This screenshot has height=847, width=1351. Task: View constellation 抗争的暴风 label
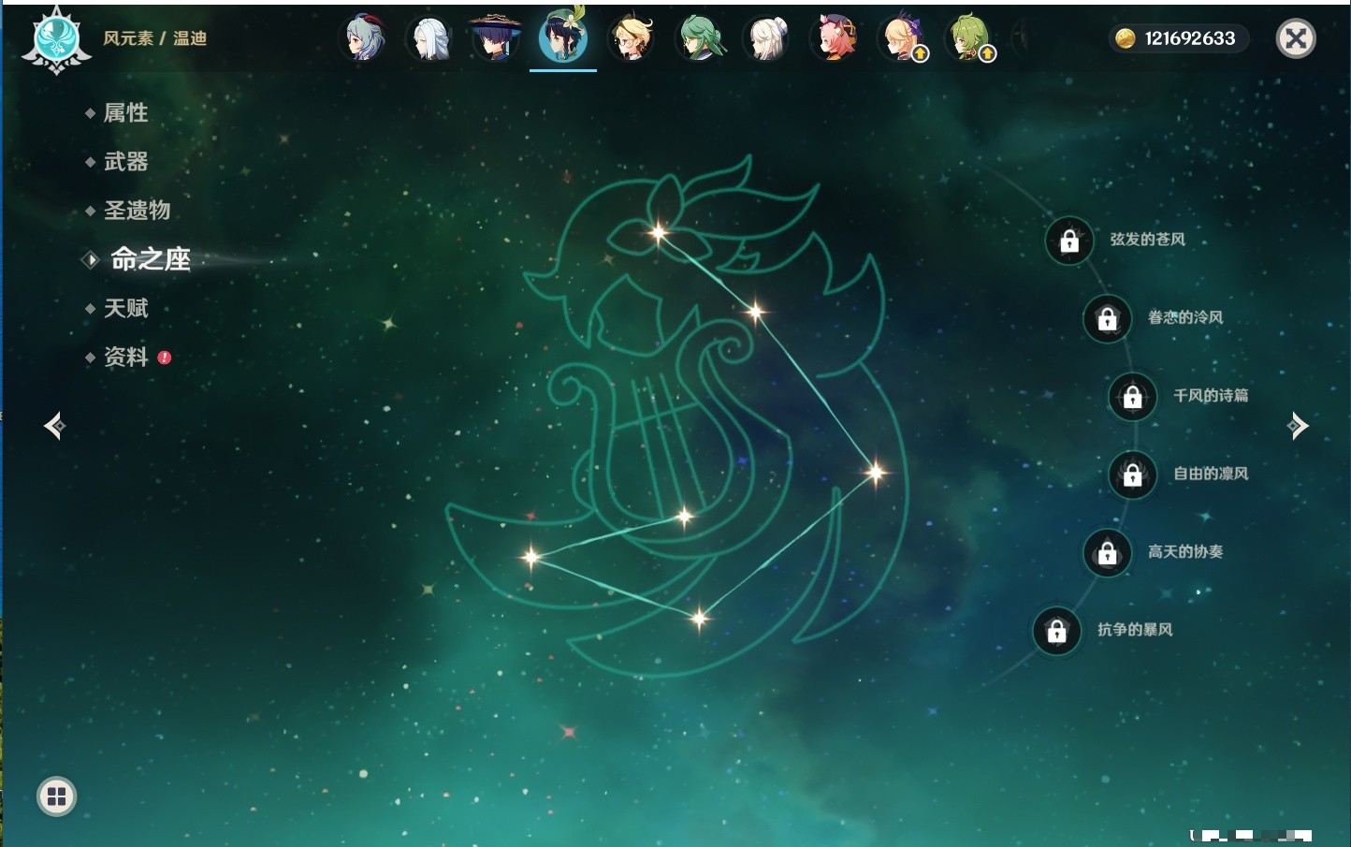1135,629
